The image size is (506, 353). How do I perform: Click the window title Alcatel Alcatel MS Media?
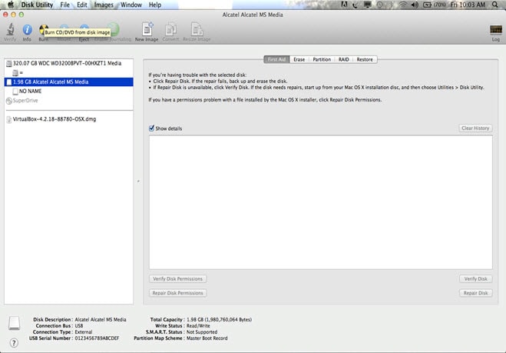tap(253, 15)
